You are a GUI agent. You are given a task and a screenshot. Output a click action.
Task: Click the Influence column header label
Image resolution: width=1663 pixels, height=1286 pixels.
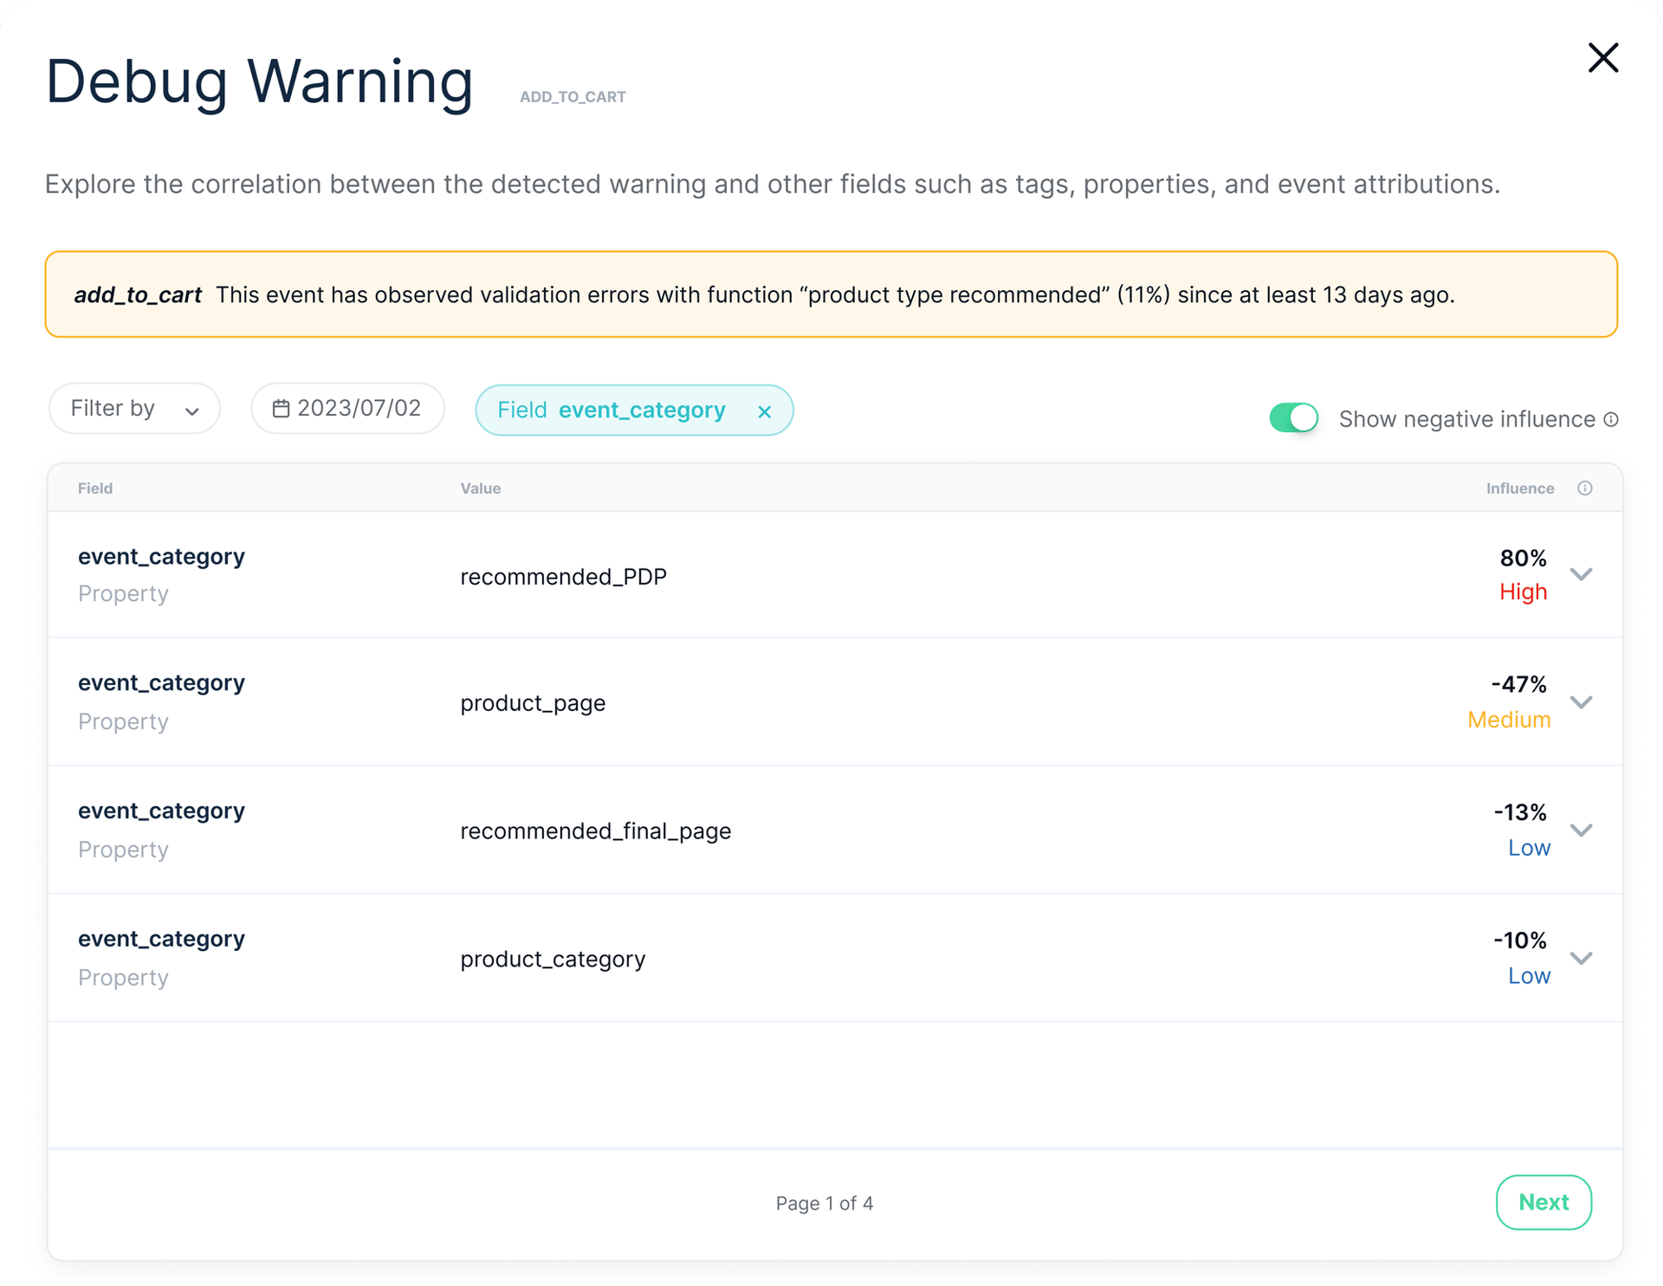(1520, 488)
